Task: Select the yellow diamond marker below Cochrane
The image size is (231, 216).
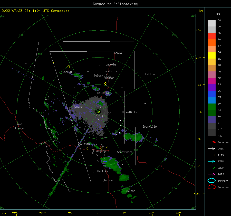Action: (88, 148)
